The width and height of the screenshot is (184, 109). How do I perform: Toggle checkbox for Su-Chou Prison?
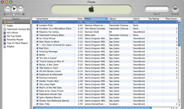(37, 38)
